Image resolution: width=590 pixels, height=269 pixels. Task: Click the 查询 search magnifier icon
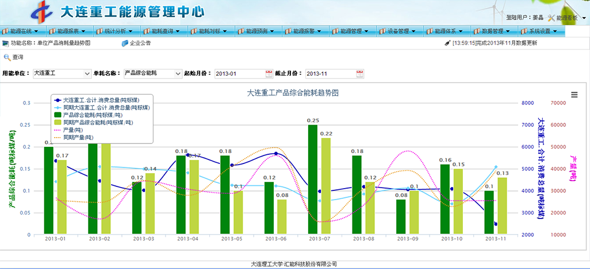click(x=7, y=57)
